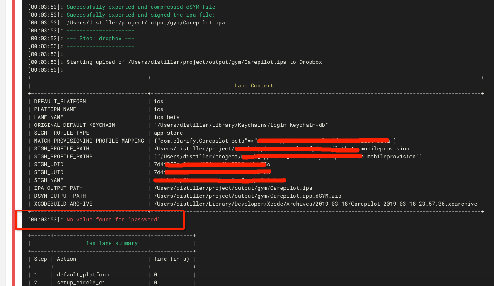This screenshot has height=286, width=494.
Task: Click the "No value found for 'password'" error
Action: [113, 219]
